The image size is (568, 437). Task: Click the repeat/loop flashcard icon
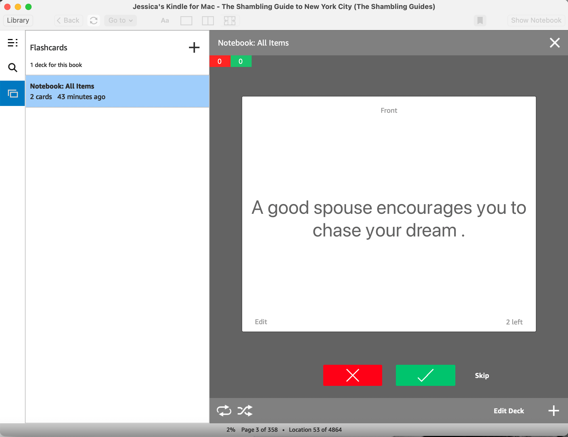[224, 410]
